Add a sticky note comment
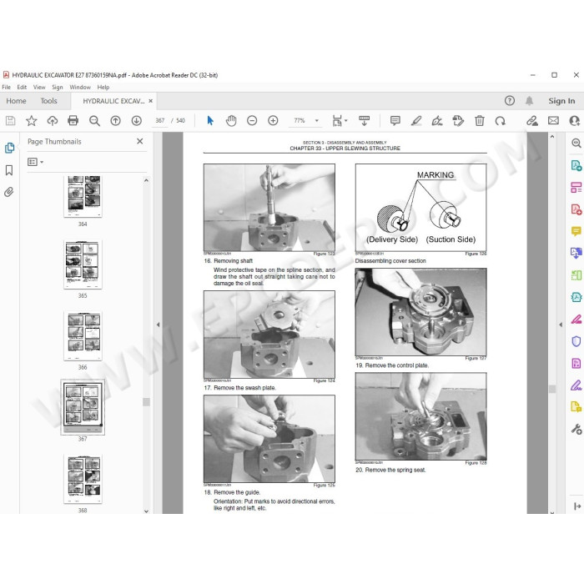The image size is (584, 584). [x=395, y=120]
